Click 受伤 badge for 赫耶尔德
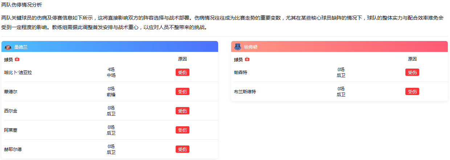This screenshot has width=450, height=160. [x=182, y=149]
